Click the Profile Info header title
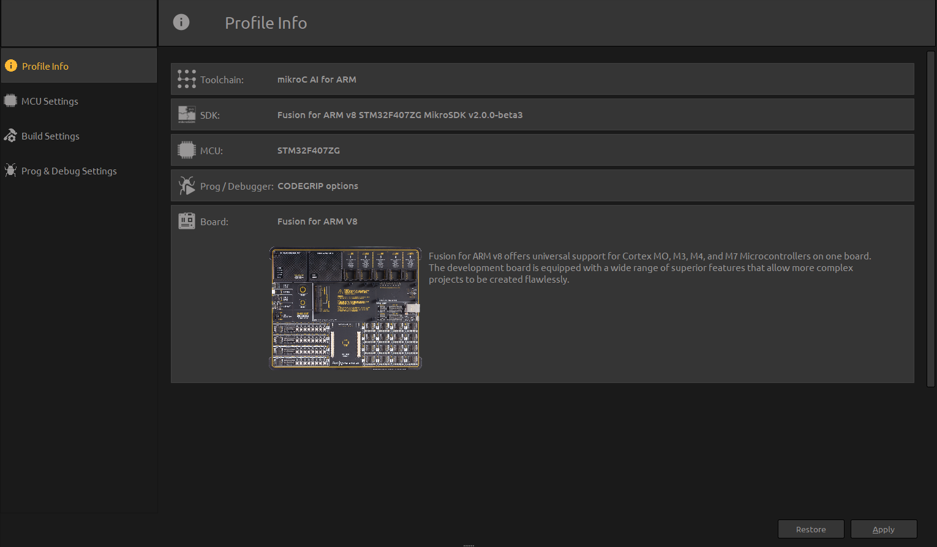 pos(266,23)
